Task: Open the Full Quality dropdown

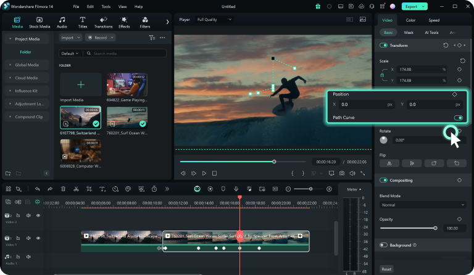Action: click(x=214, y=20)
